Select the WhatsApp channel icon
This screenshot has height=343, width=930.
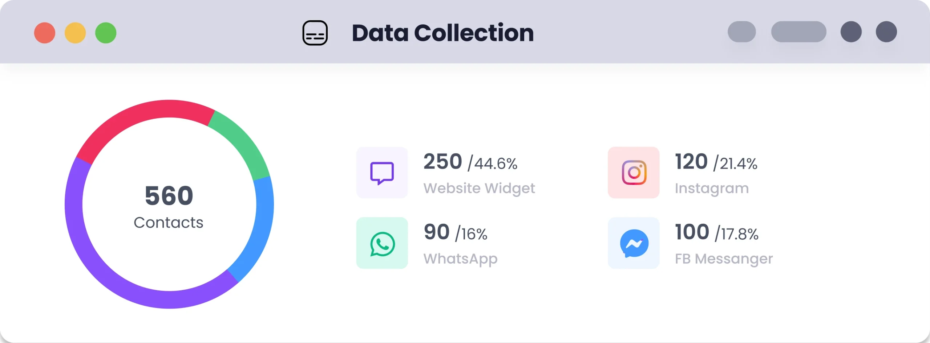point(382,243)
